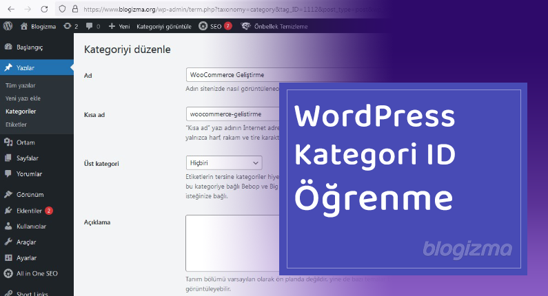548x296 pixels.
Task: Open the comments bubble icon in admin bar
Action: point(90,26)
